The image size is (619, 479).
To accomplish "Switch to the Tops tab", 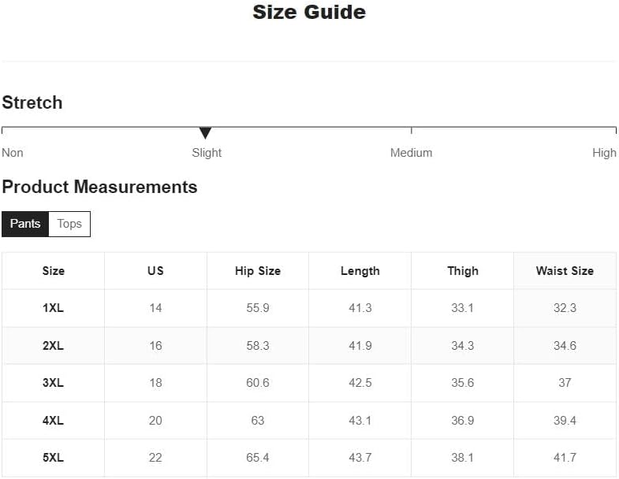I will [69, 224].
